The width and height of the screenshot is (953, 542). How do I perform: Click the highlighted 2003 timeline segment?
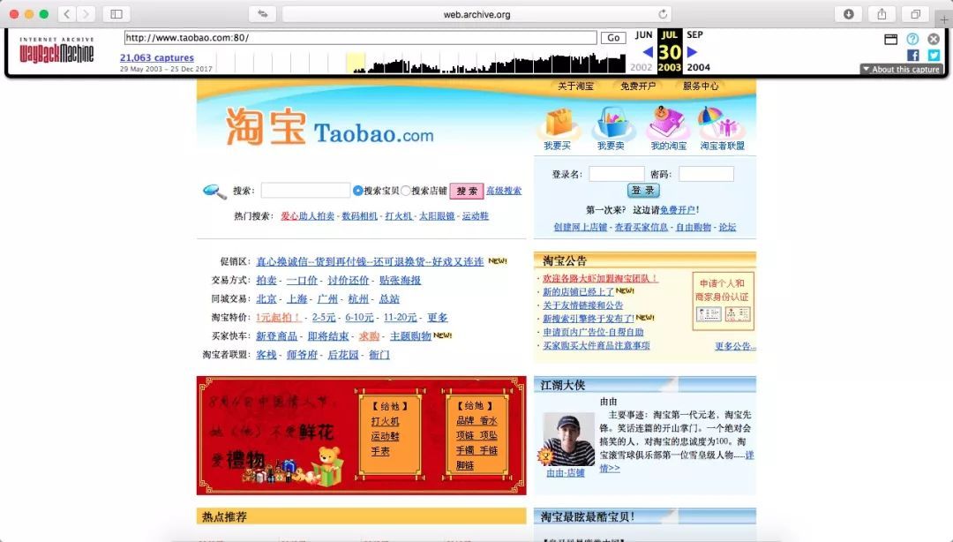click(x=356, y=63)
